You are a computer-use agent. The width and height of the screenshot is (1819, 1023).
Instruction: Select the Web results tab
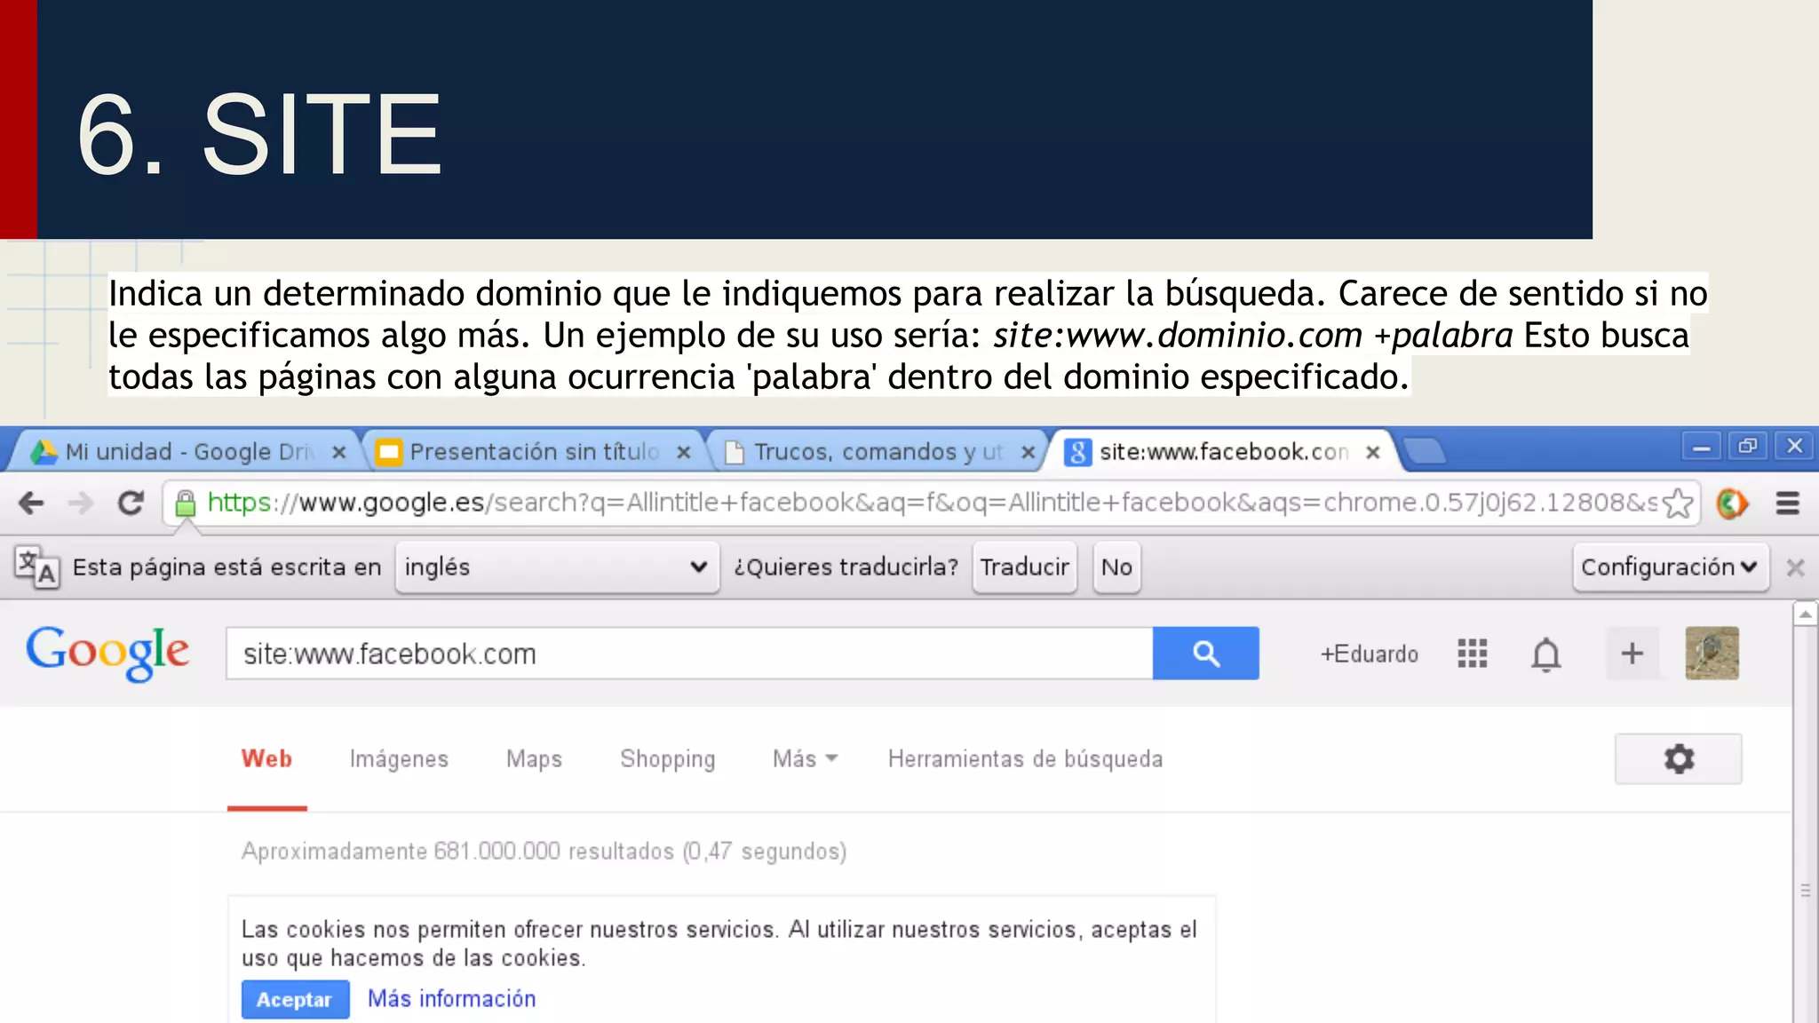[266, 759]
